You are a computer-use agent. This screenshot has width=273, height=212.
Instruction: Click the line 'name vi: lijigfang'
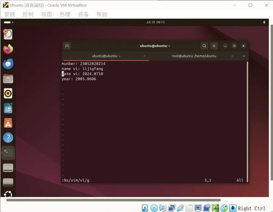83,69
